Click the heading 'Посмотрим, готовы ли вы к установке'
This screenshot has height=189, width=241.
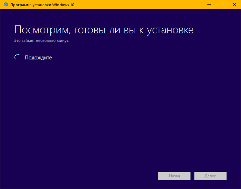click(104, 30)
